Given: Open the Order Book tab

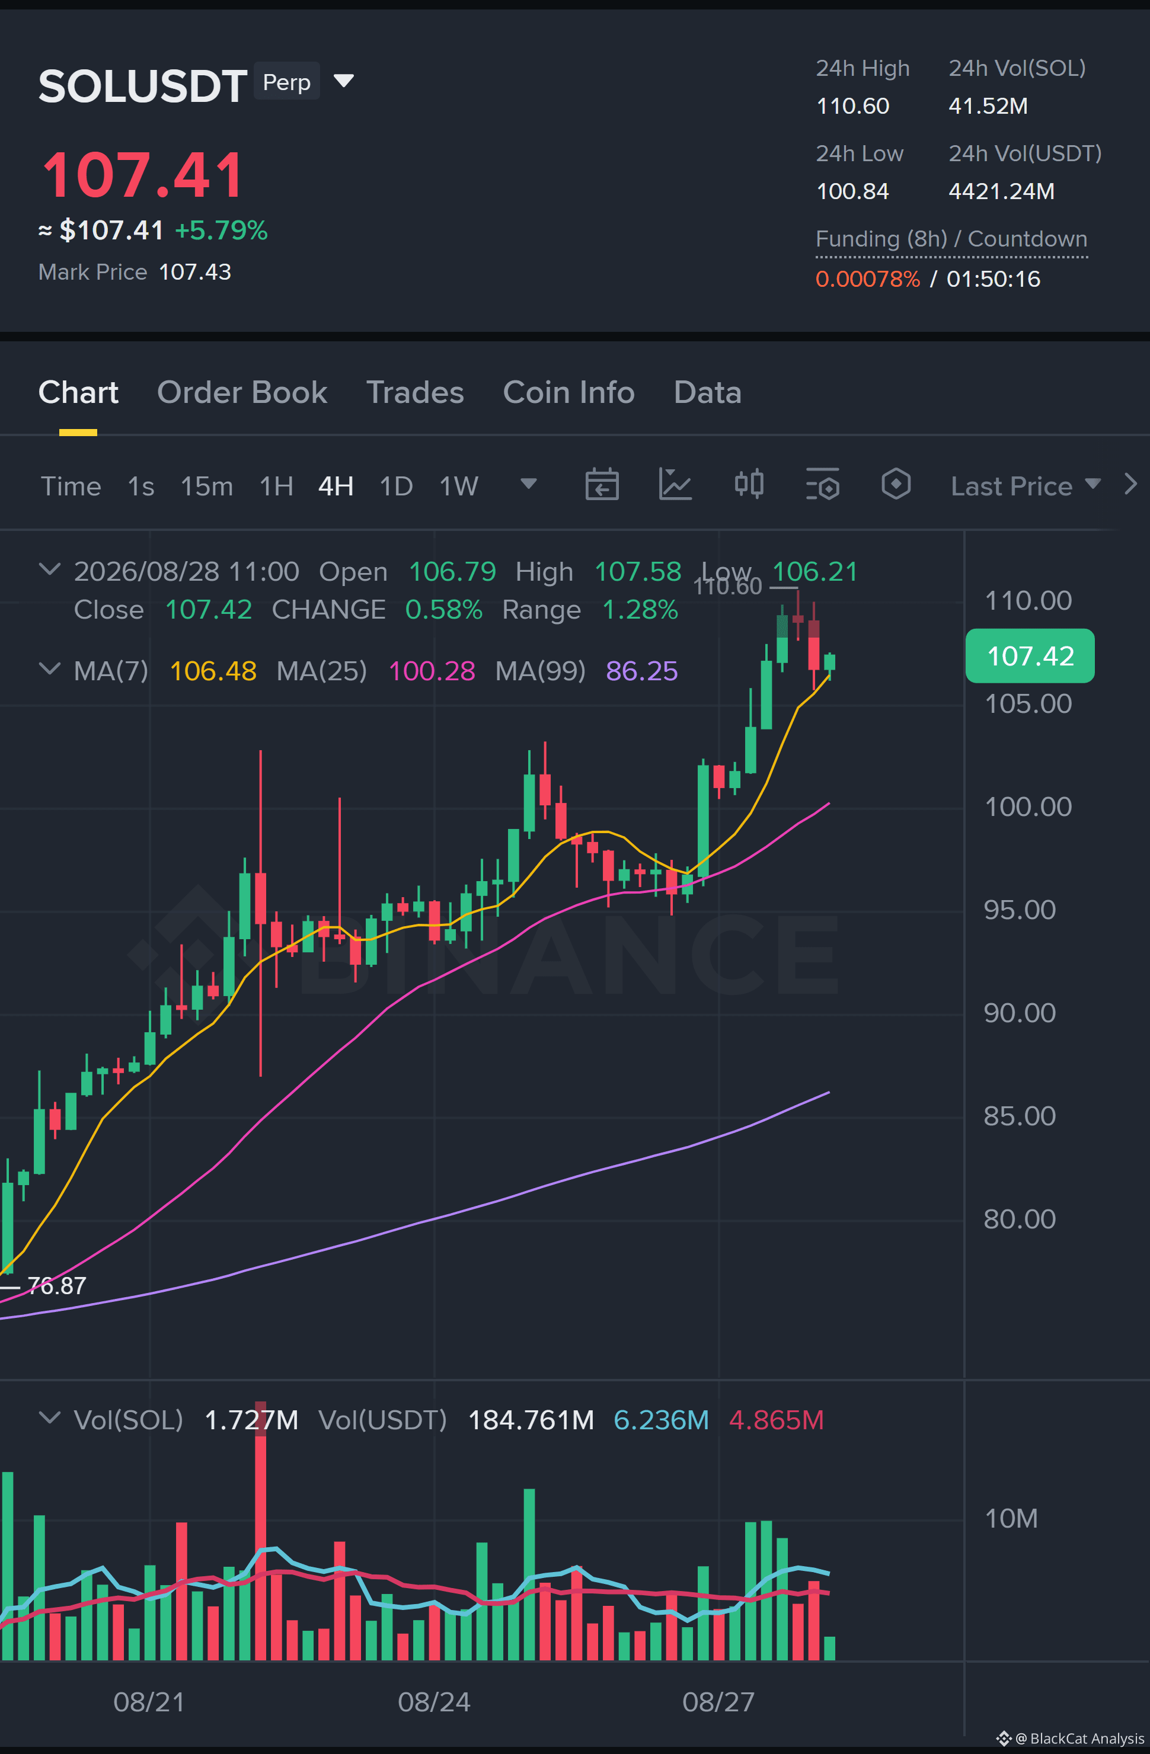Looking at the screenshot, I should click(242, 392).
